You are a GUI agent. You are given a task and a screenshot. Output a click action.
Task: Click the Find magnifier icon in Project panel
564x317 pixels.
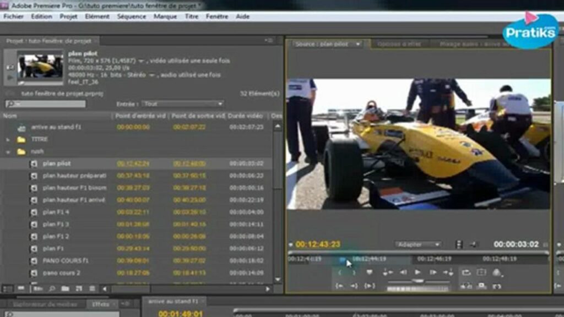tap(52, 288)
